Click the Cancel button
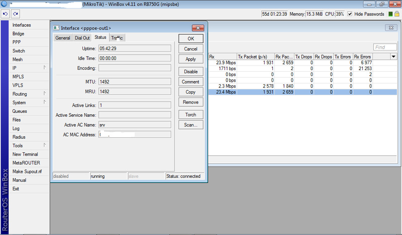The height and width of the screenshot is (235, 402). click(191, 49)
